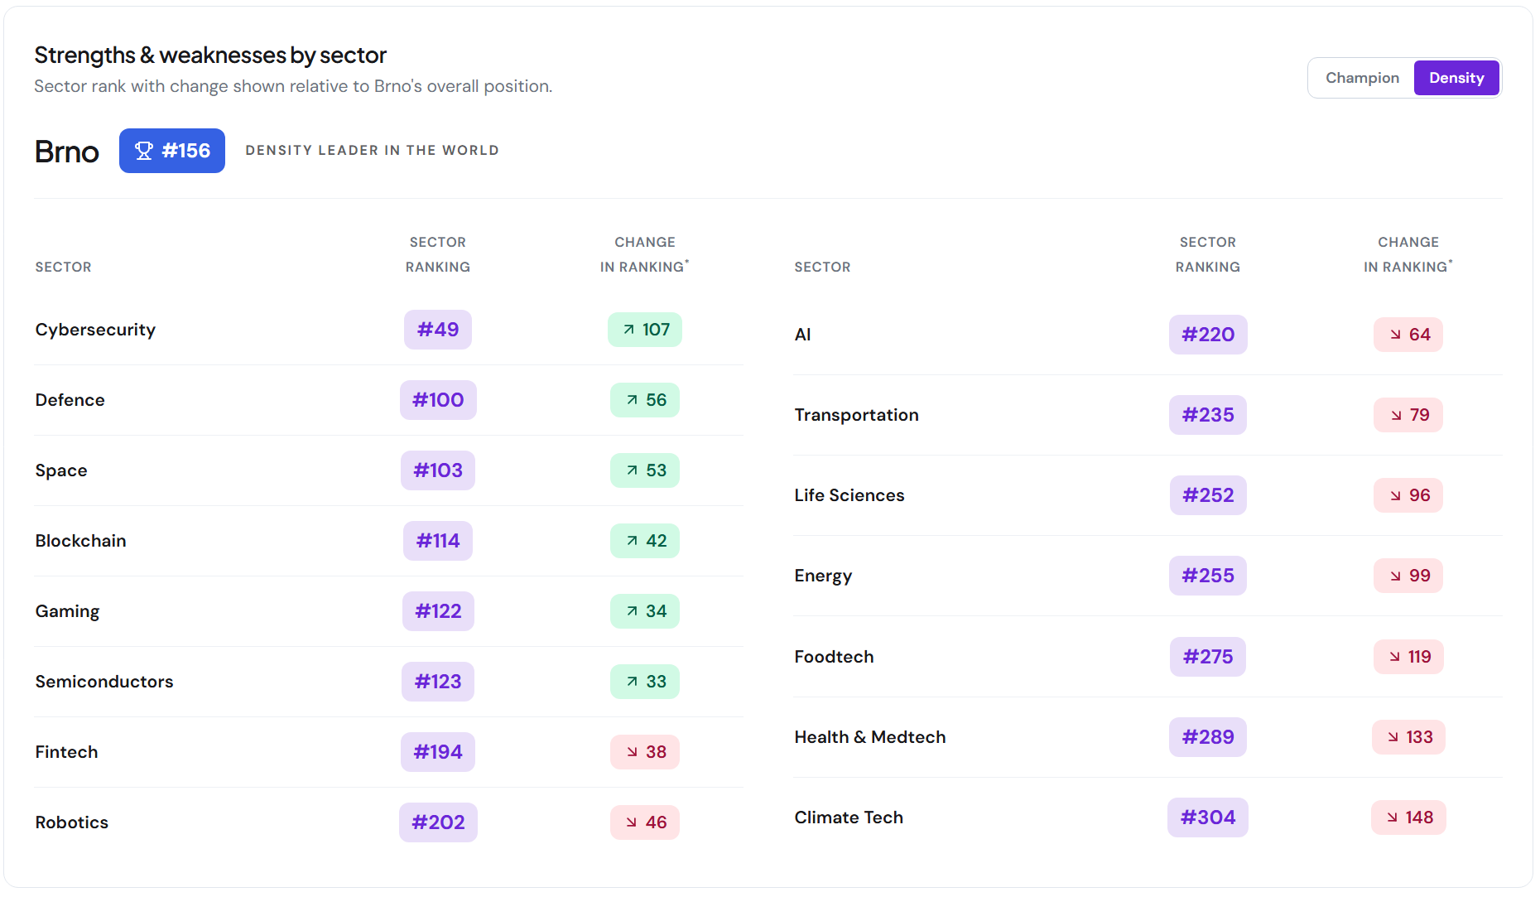Click the AI #220 ranking badge
The height and width of the screenshot is (897, 1540).
[1208, 335]
